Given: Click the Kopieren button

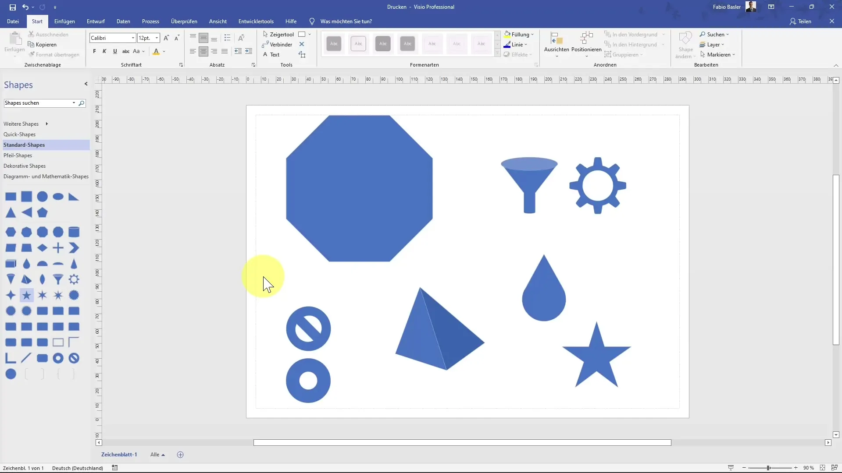Looking at the screenshot, I should click(42, 44).
